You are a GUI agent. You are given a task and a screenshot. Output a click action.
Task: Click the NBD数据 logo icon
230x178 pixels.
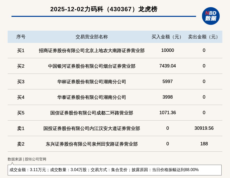pos(211,16)
